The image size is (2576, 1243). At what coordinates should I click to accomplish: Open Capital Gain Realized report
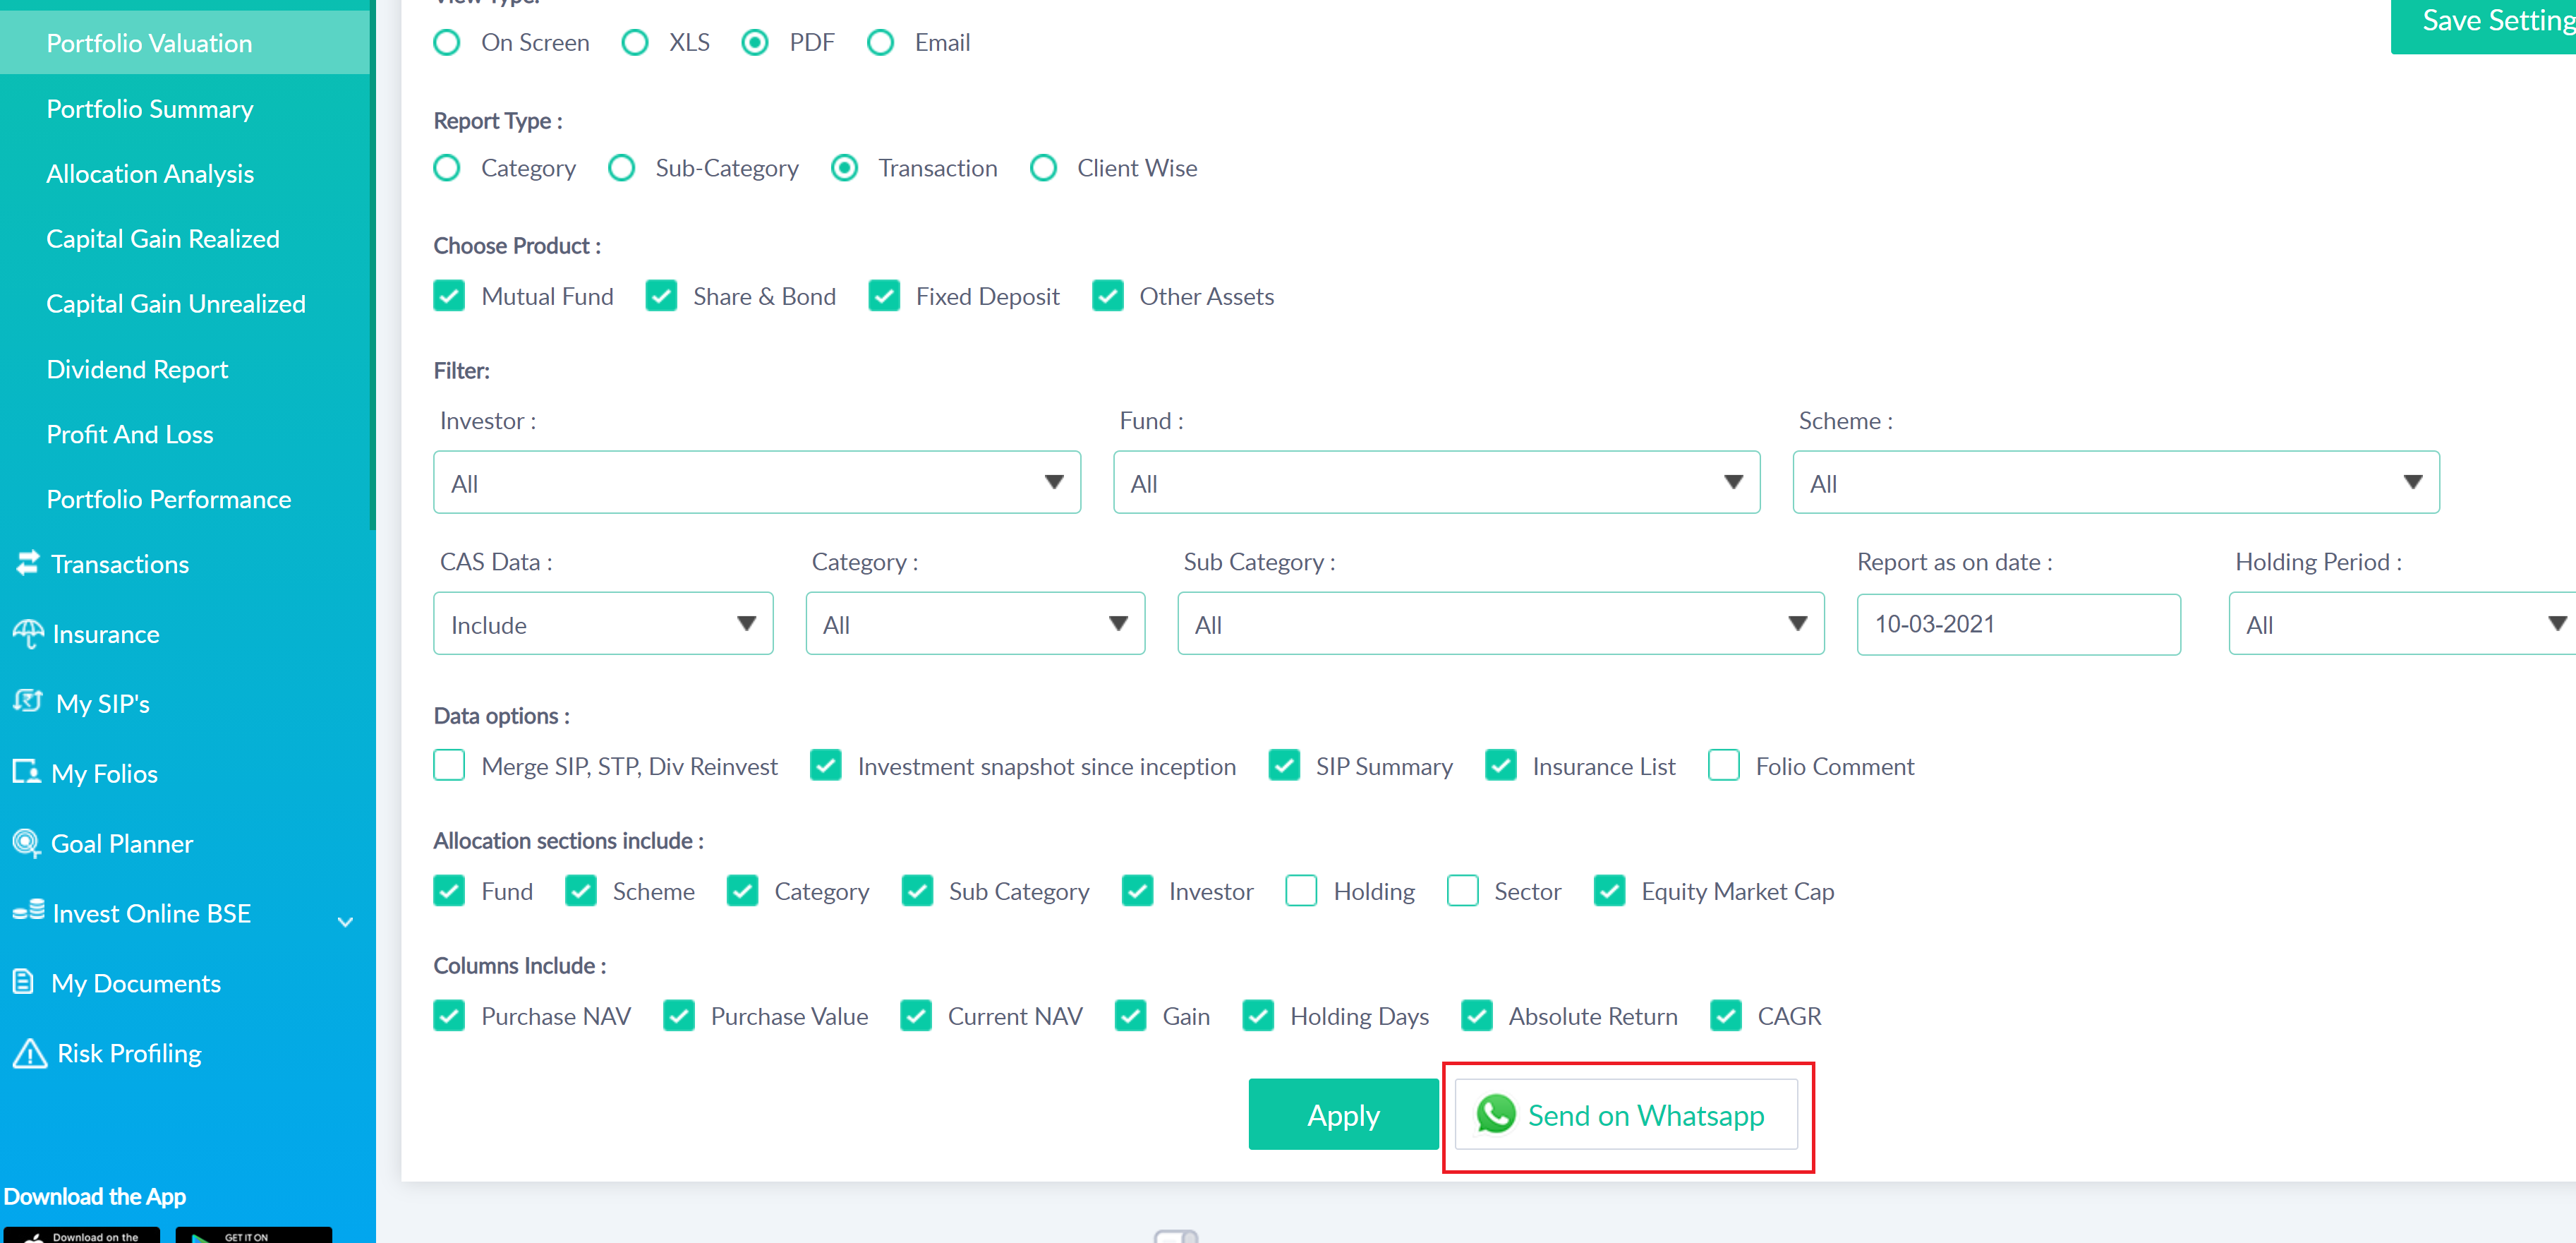[163, 239]
